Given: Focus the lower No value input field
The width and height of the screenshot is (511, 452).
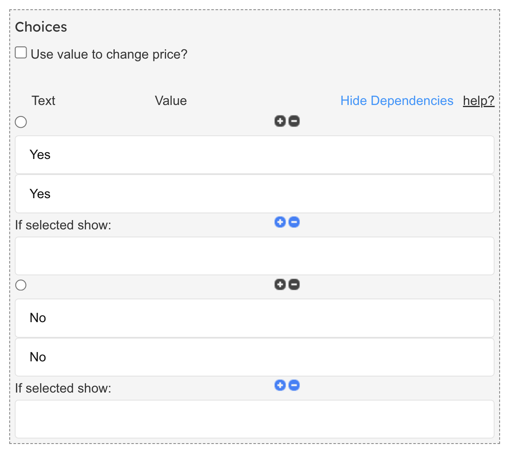Looking at the screenshot, I should point(255,357).
